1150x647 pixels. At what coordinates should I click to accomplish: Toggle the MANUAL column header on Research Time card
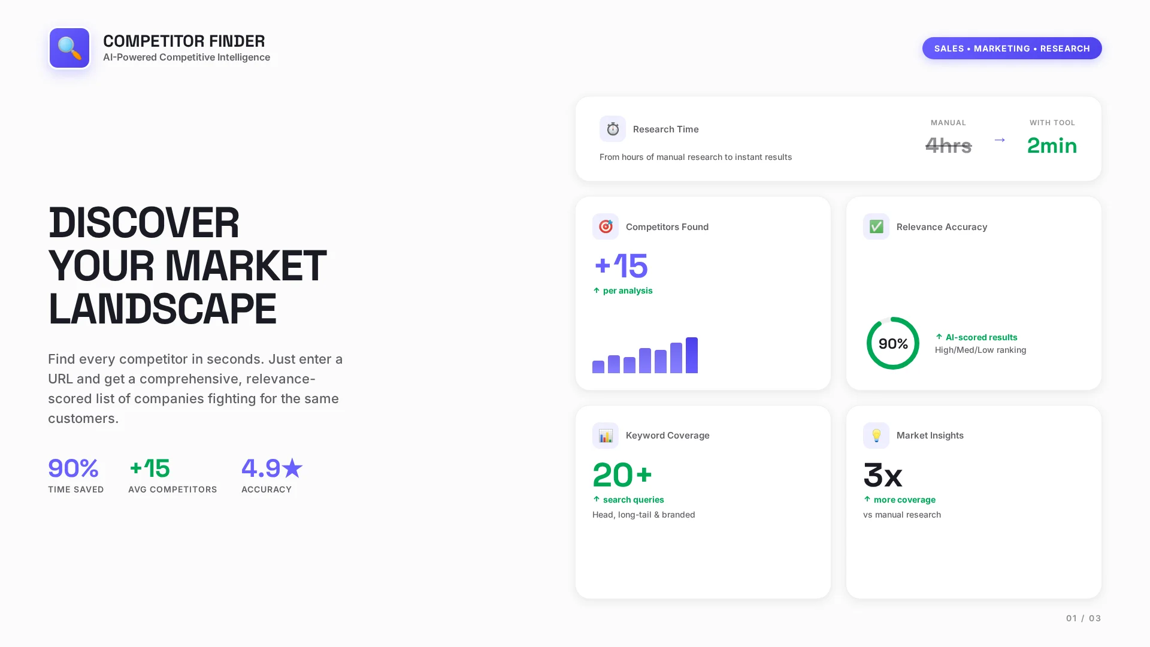click(948, 122)
